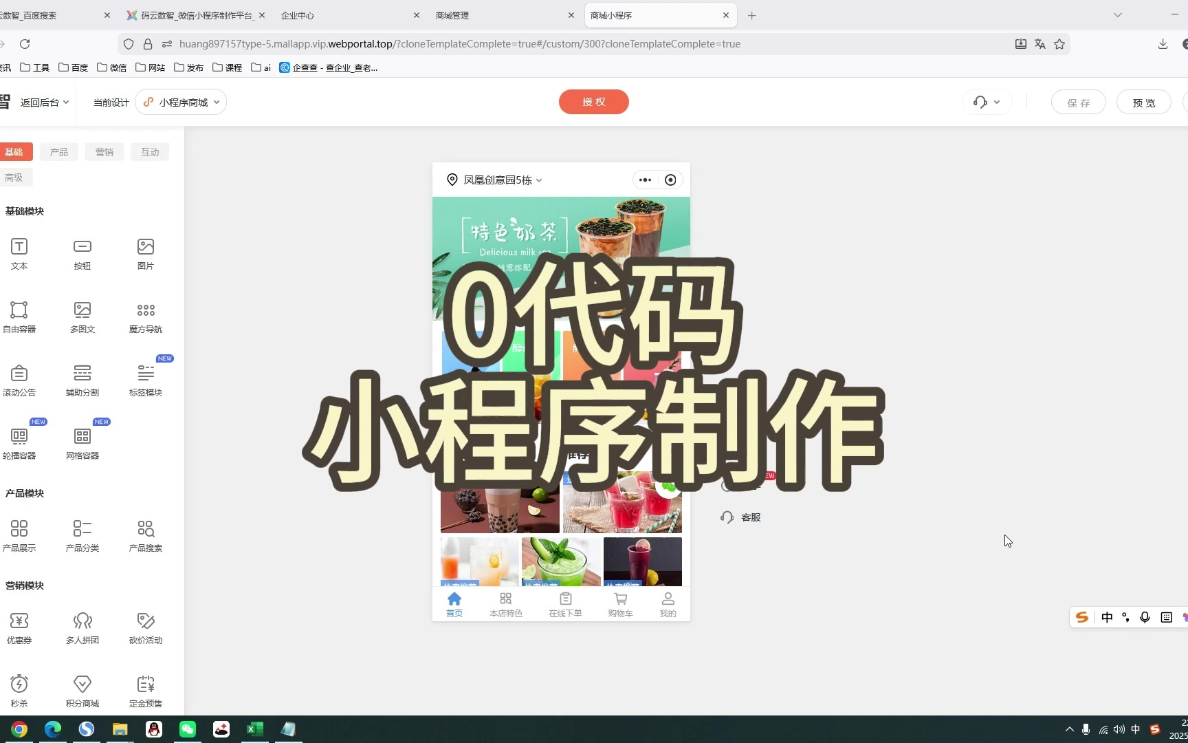Add the 优惠券 coupon module
This screenshot has height=743, width=1188.
coord(19,627)
